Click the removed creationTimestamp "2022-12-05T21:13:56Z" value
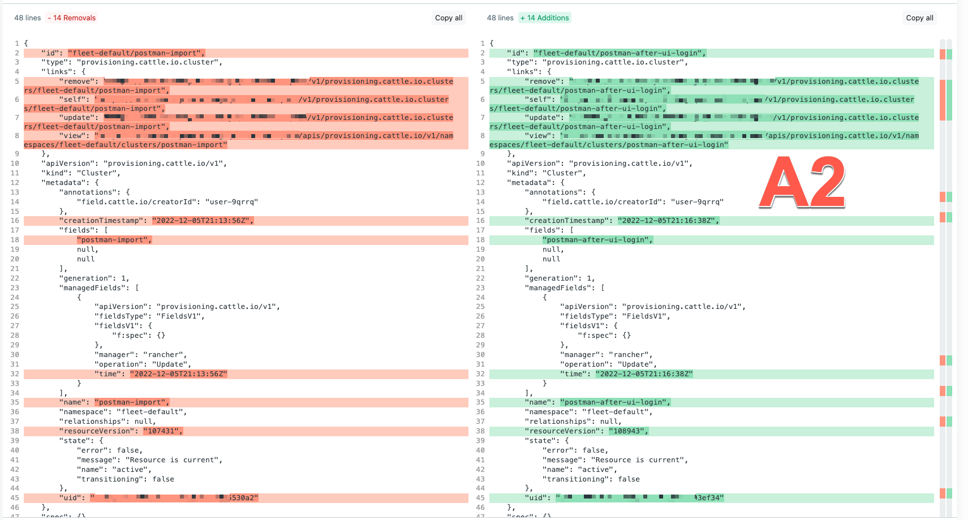The height and width of the screenshot is (520, 972). (203, 220)
